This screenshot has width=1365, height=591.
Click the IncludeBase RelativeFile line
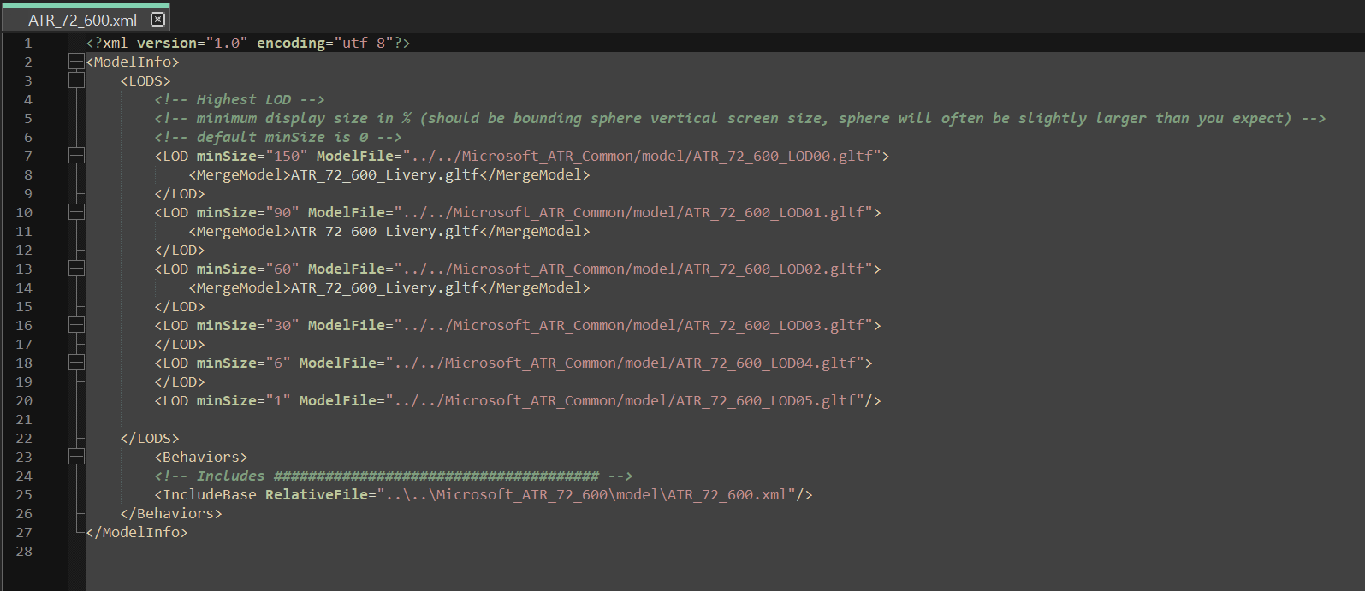[x=484, y=494]
